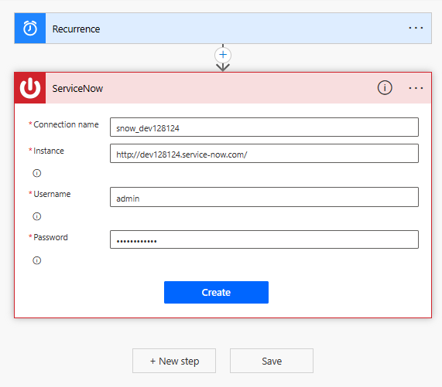Focus the Instance URL input field
Viewport: 442px width, 387px height.
coord(264,154)
